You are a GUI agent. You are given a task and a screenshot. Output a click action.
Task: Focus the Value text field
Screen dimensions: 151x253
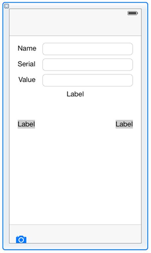tap(88, 80)
